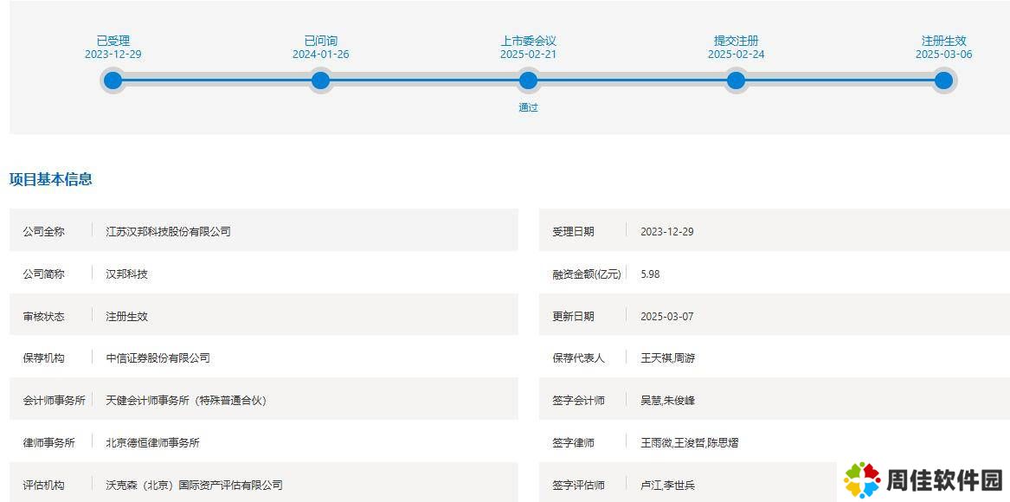Click the 注册生效 label above the timeline
Screen dimensions: 1010x502
[x=943, y=42]
